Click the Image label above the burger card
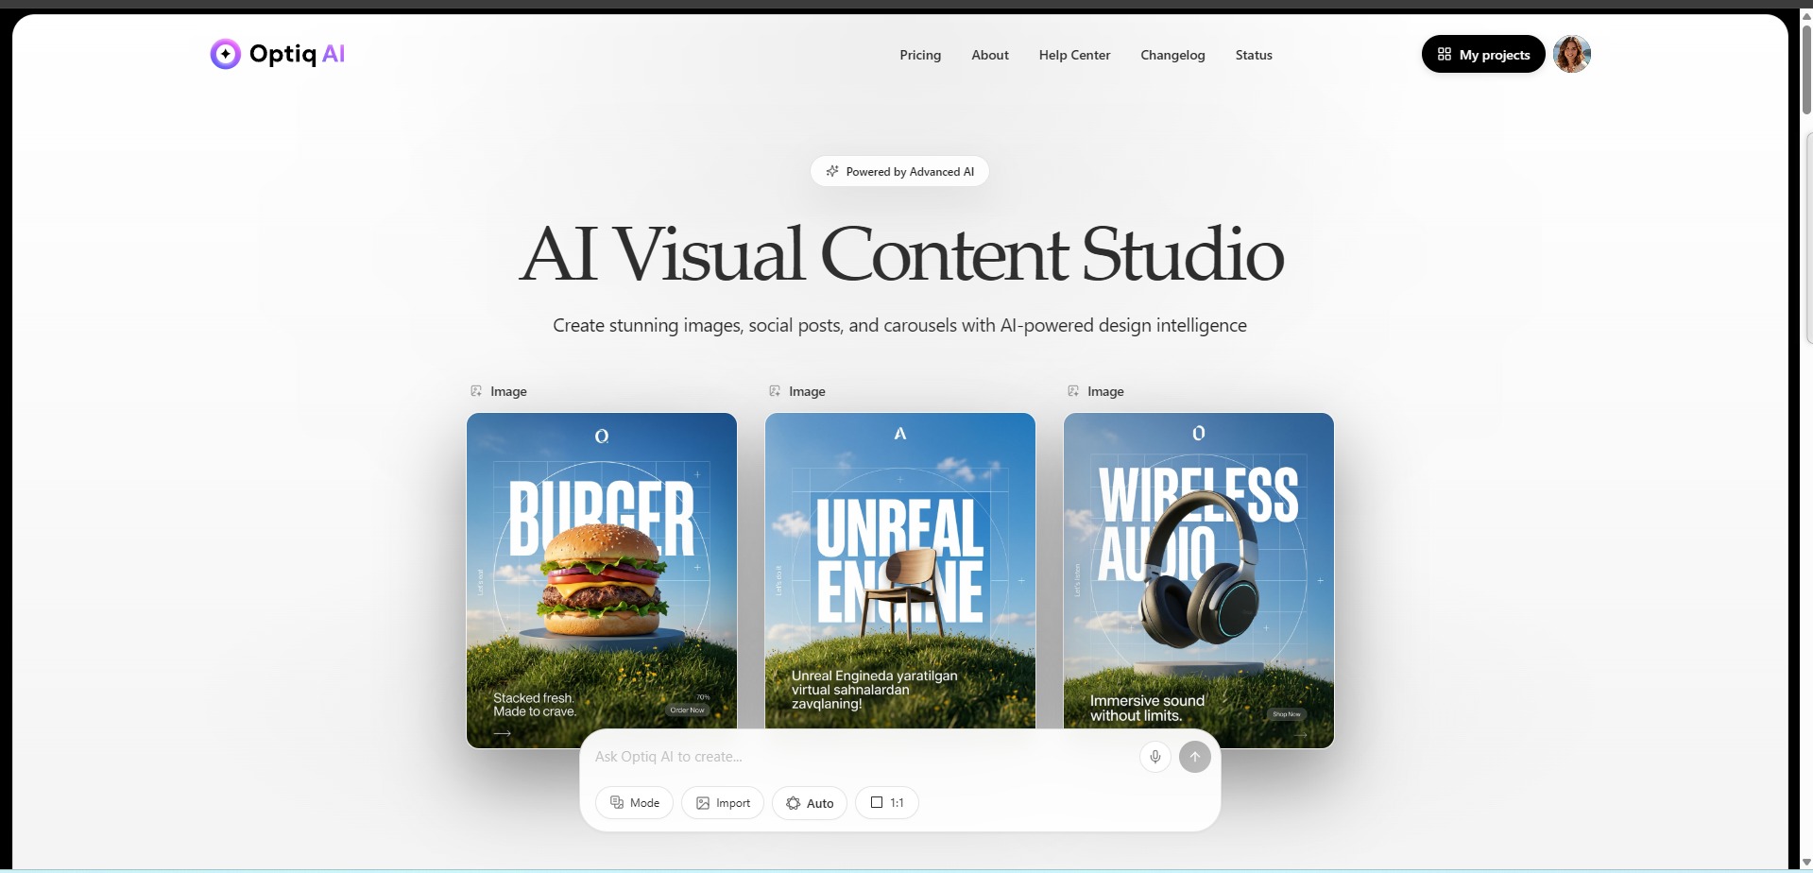The width and height of the screenshot is (1813, 873). [499, 391]
